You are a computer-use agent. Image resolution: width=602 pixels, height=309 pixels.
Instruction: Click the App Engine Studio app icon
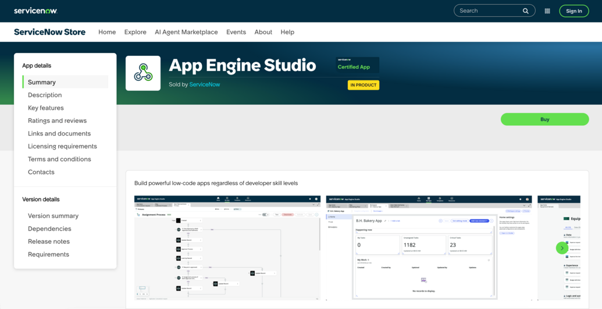[x=143, y=73]
